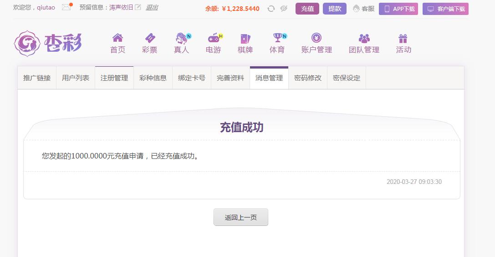Click the 充值 recharge button

307,9
